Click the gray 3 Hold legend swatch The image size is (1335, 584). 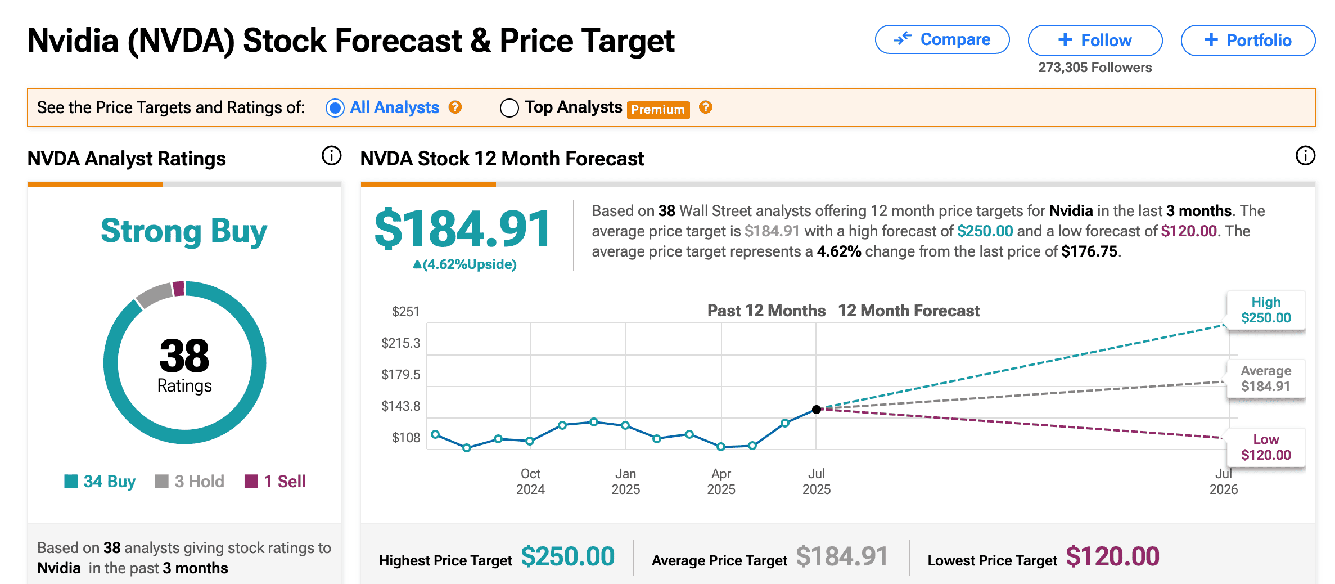click(x=162, y=481)
